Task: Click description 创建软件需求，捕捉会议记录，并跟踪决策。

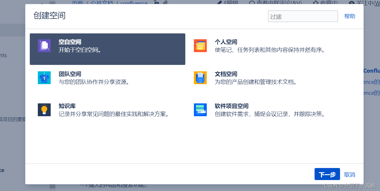Action: tap(270, 114)
